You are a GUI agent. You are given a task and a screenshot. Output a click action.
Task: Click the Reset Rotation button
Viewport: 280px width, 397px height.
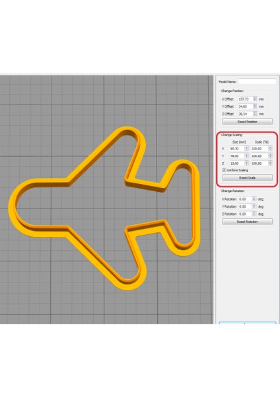coord(248,222)
